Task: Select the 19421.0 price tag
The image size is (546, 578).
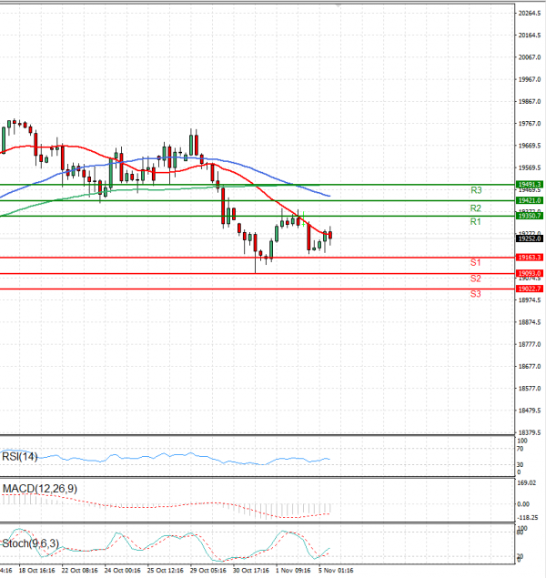Action: [530, 200]
